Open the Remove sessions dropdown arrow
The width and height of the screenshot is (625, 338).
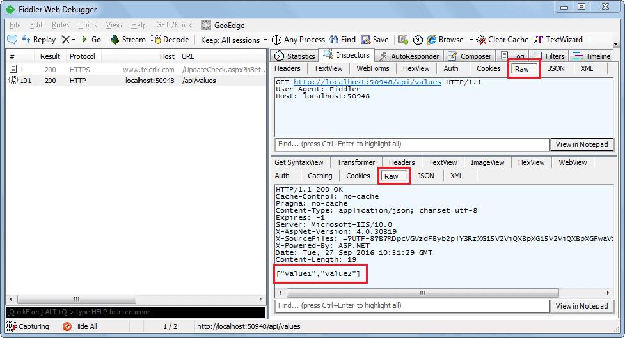[74, 40]
